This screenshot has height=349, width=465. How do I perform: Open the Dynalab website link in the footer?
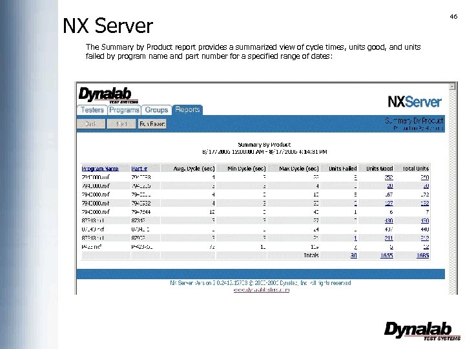pos(262,290)
